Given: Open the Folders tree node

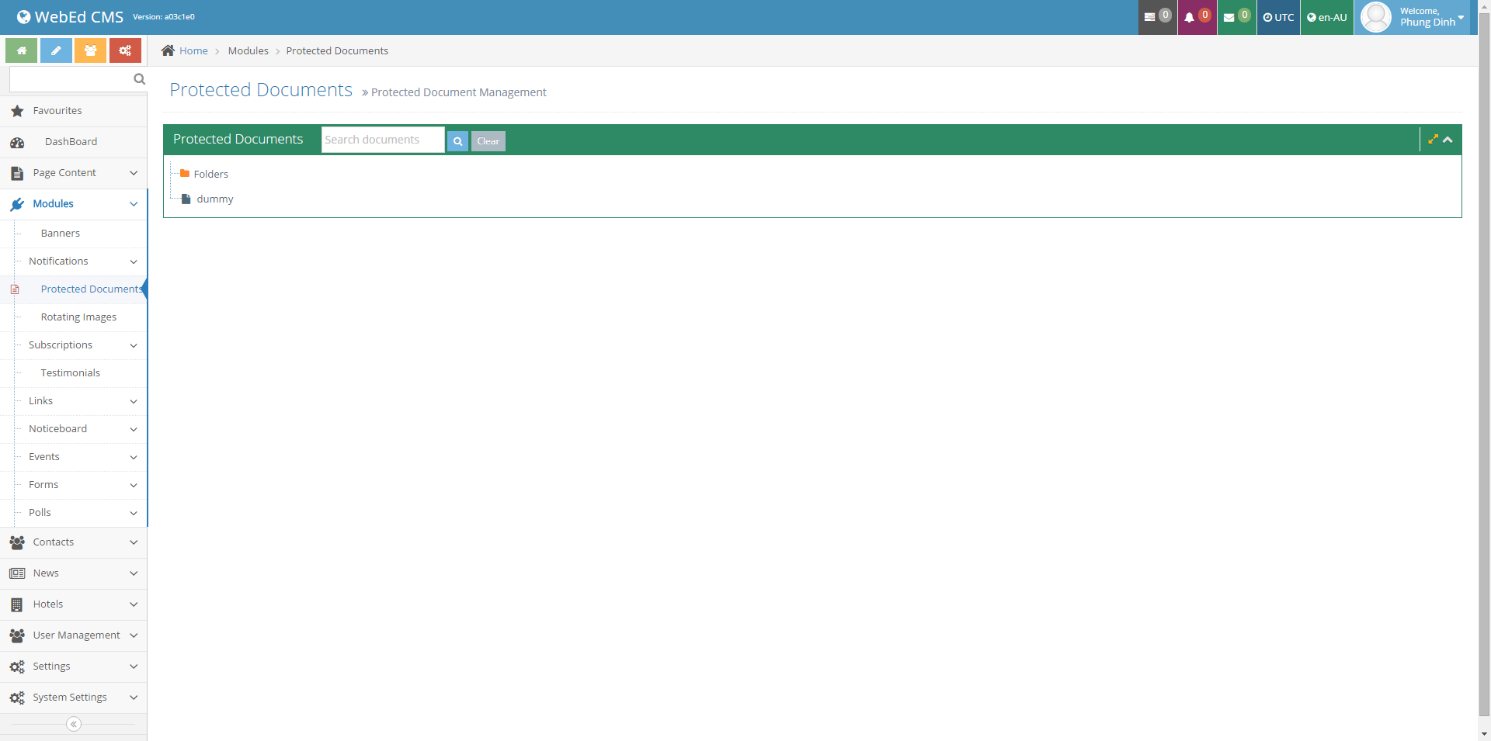Looking at the screenshot, I should (210, 175).
